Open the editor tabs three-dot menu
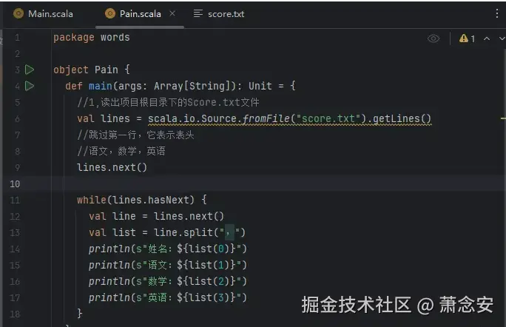 495,13
